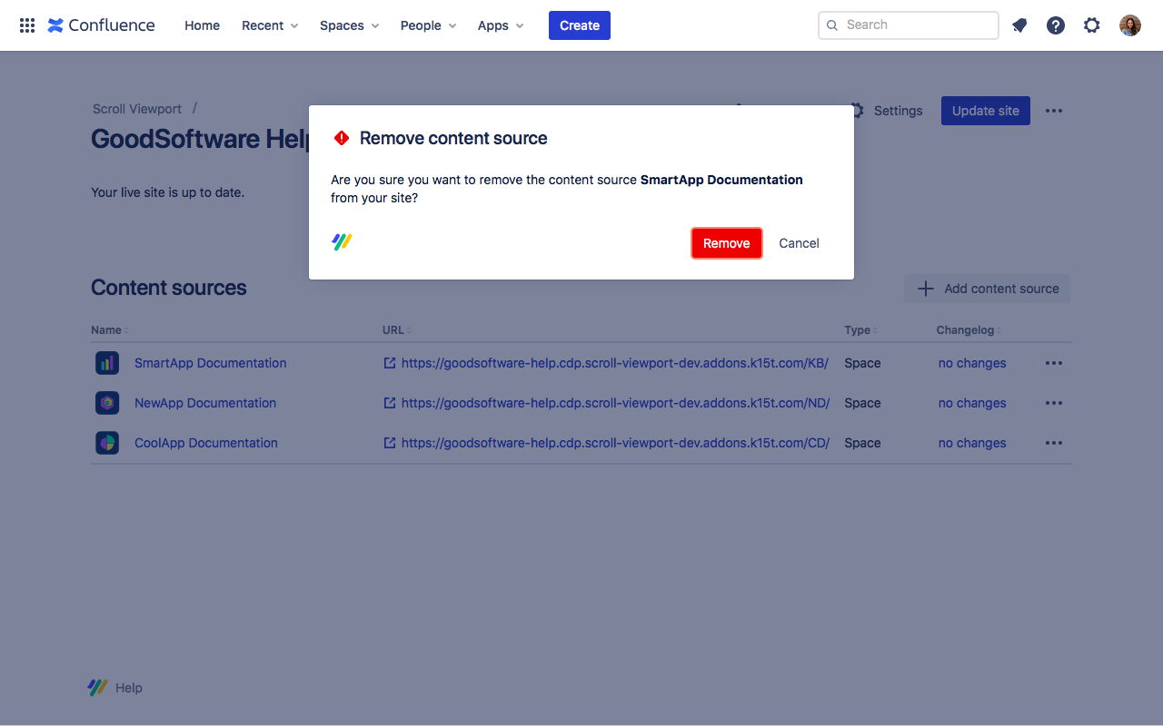Sort the table by the Name column
The width and height of the screenshot is (1163, 726).
[108, 329]
